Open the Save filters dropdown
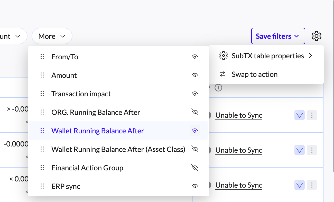This screenshot has height=202, width=334. [278, 36]
